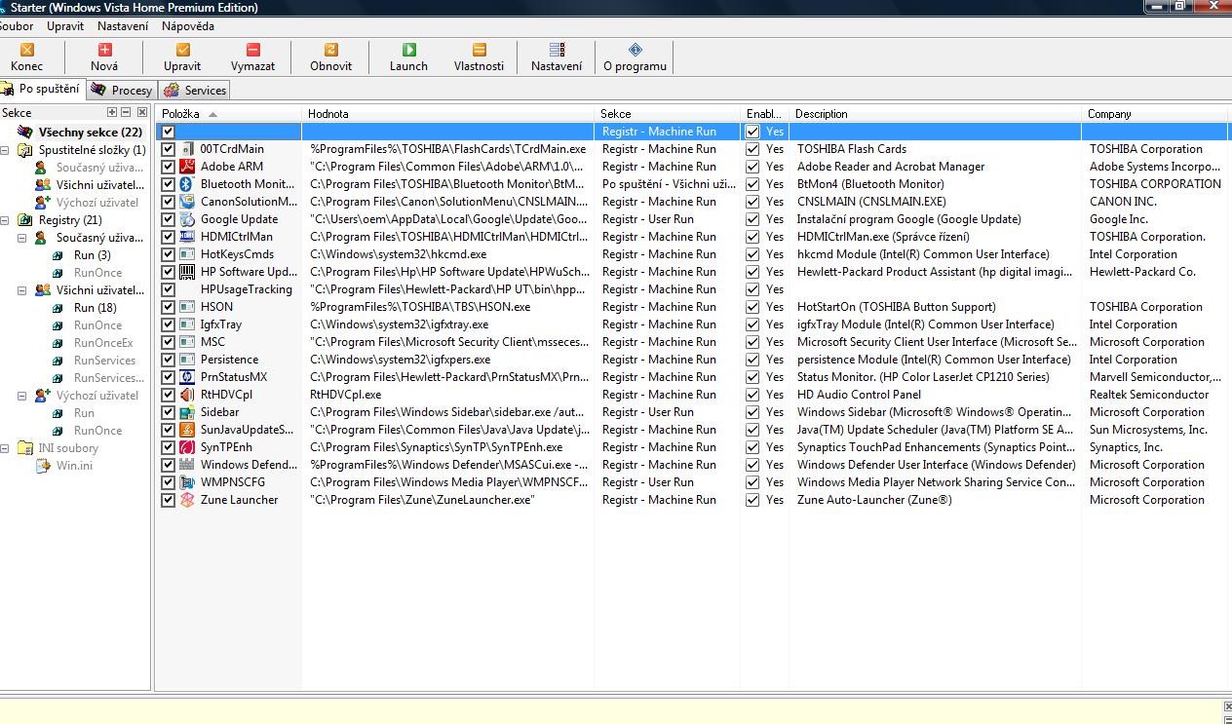Click the Nová toolbar icon
The width and height of the screenshot is (1232, 724).
[104, 50]
